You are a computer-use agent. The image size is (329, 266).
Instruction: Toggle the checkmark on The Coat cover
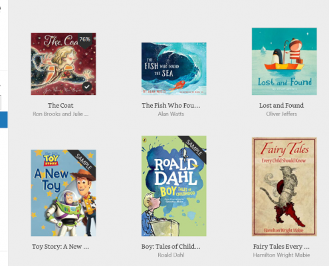87,86
